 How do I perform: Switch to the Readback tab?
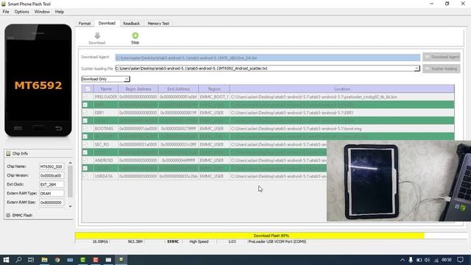(132, 24)
